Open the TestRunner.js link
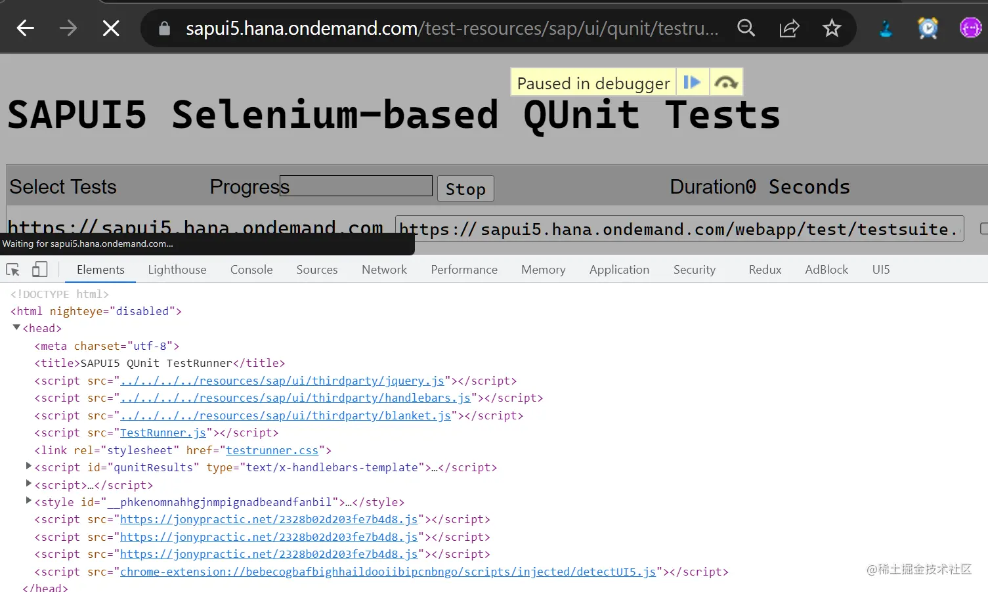Viewport: 988px width, 592px height. click(163, 433)
